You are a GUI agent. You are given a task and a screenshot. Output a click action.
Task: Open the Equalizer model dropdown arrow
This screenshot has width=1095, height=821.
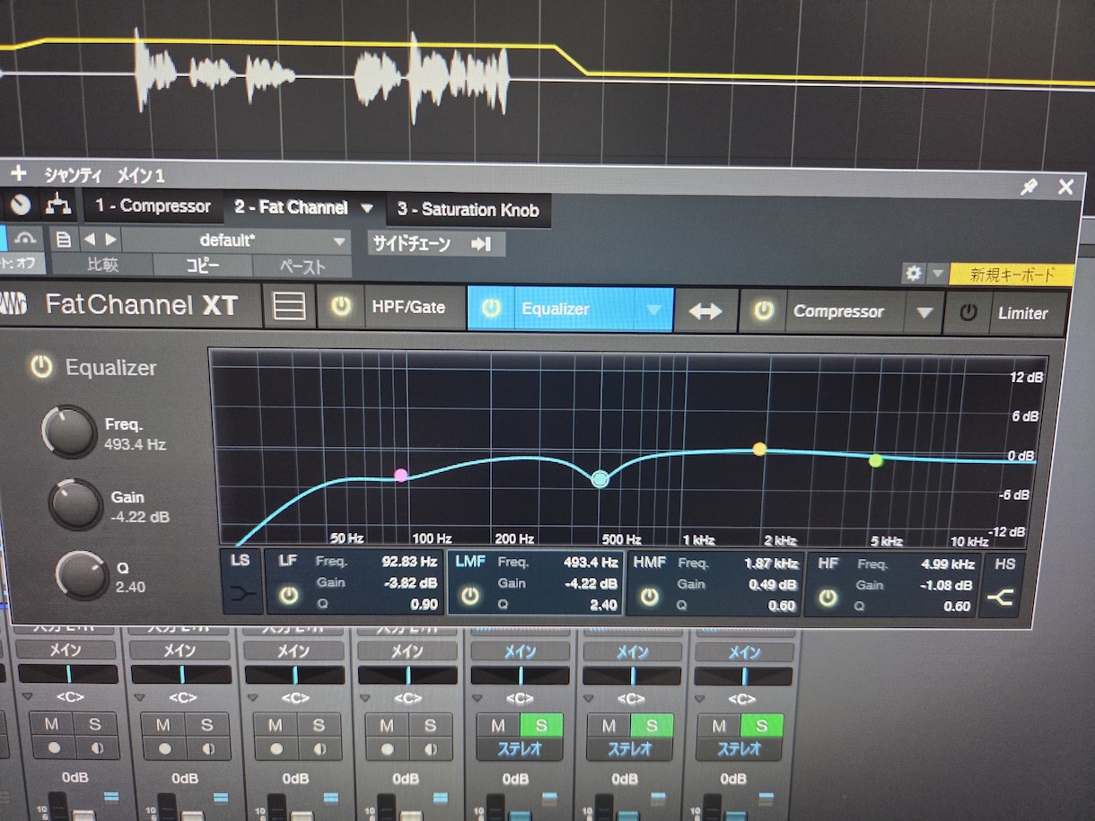tap(653, 310)
